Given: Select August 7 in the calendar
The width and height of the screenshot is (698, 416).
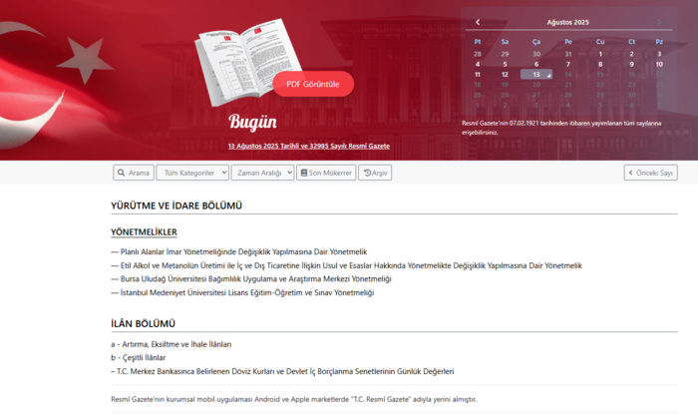Looking at the screenshot, I should pyautogui.click(x=568, y=64).
